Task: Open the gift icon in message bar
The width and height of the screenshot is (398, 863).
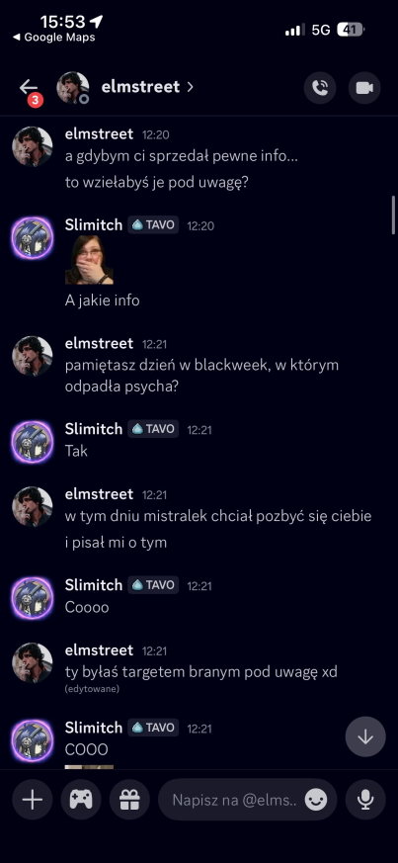Action: coord(129,799)
